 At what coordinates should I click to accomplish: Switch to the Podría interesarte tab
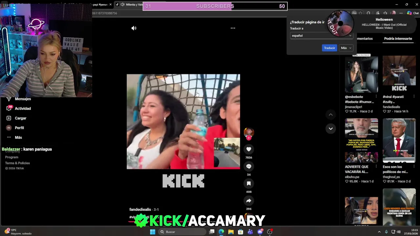(x=398, y=39)
